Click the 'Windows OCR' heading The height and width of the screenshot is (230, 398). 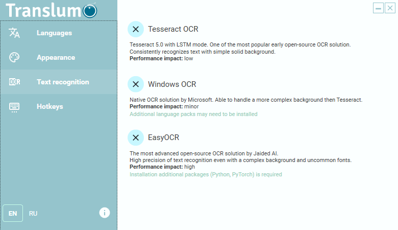(172, 84)
